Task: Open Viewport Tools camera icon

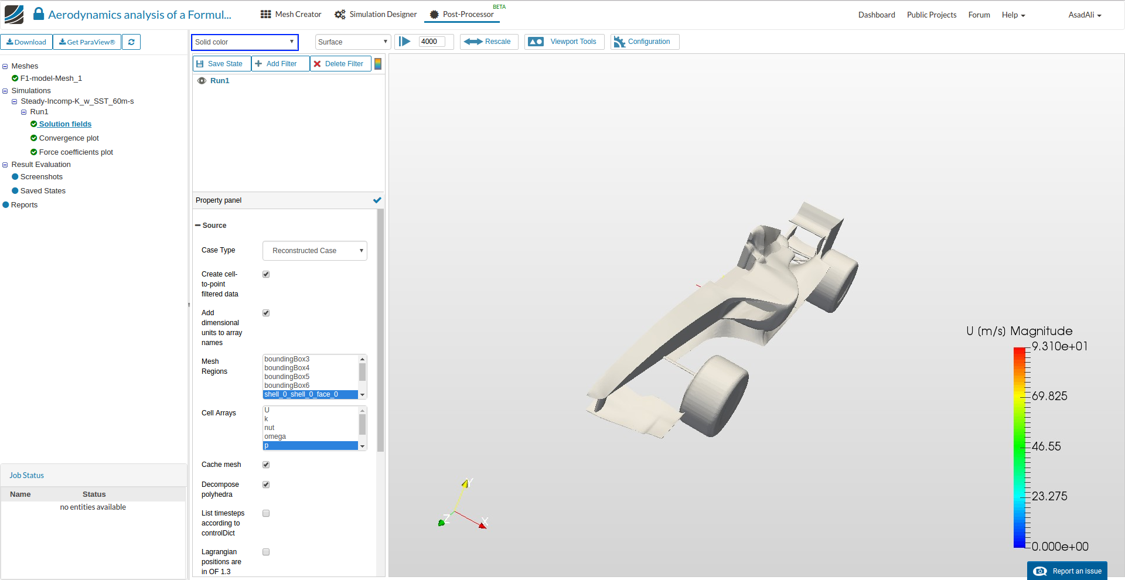Action: click(x=536, y=42)
